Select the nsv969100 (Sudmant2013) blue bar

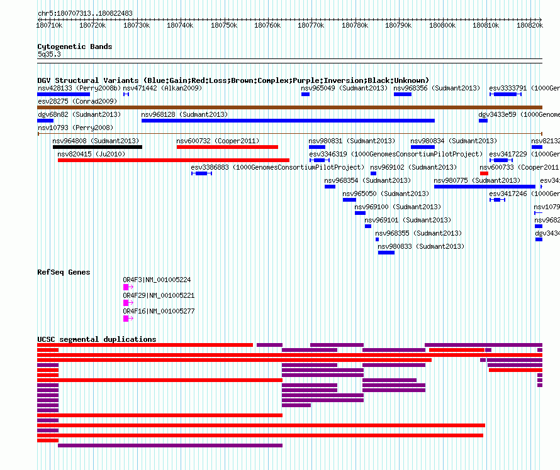click(360, 213)
